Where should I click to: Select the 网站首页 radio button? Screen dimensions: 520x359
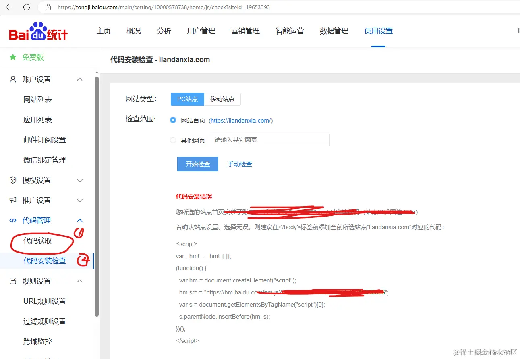click(x=173, y=120)
